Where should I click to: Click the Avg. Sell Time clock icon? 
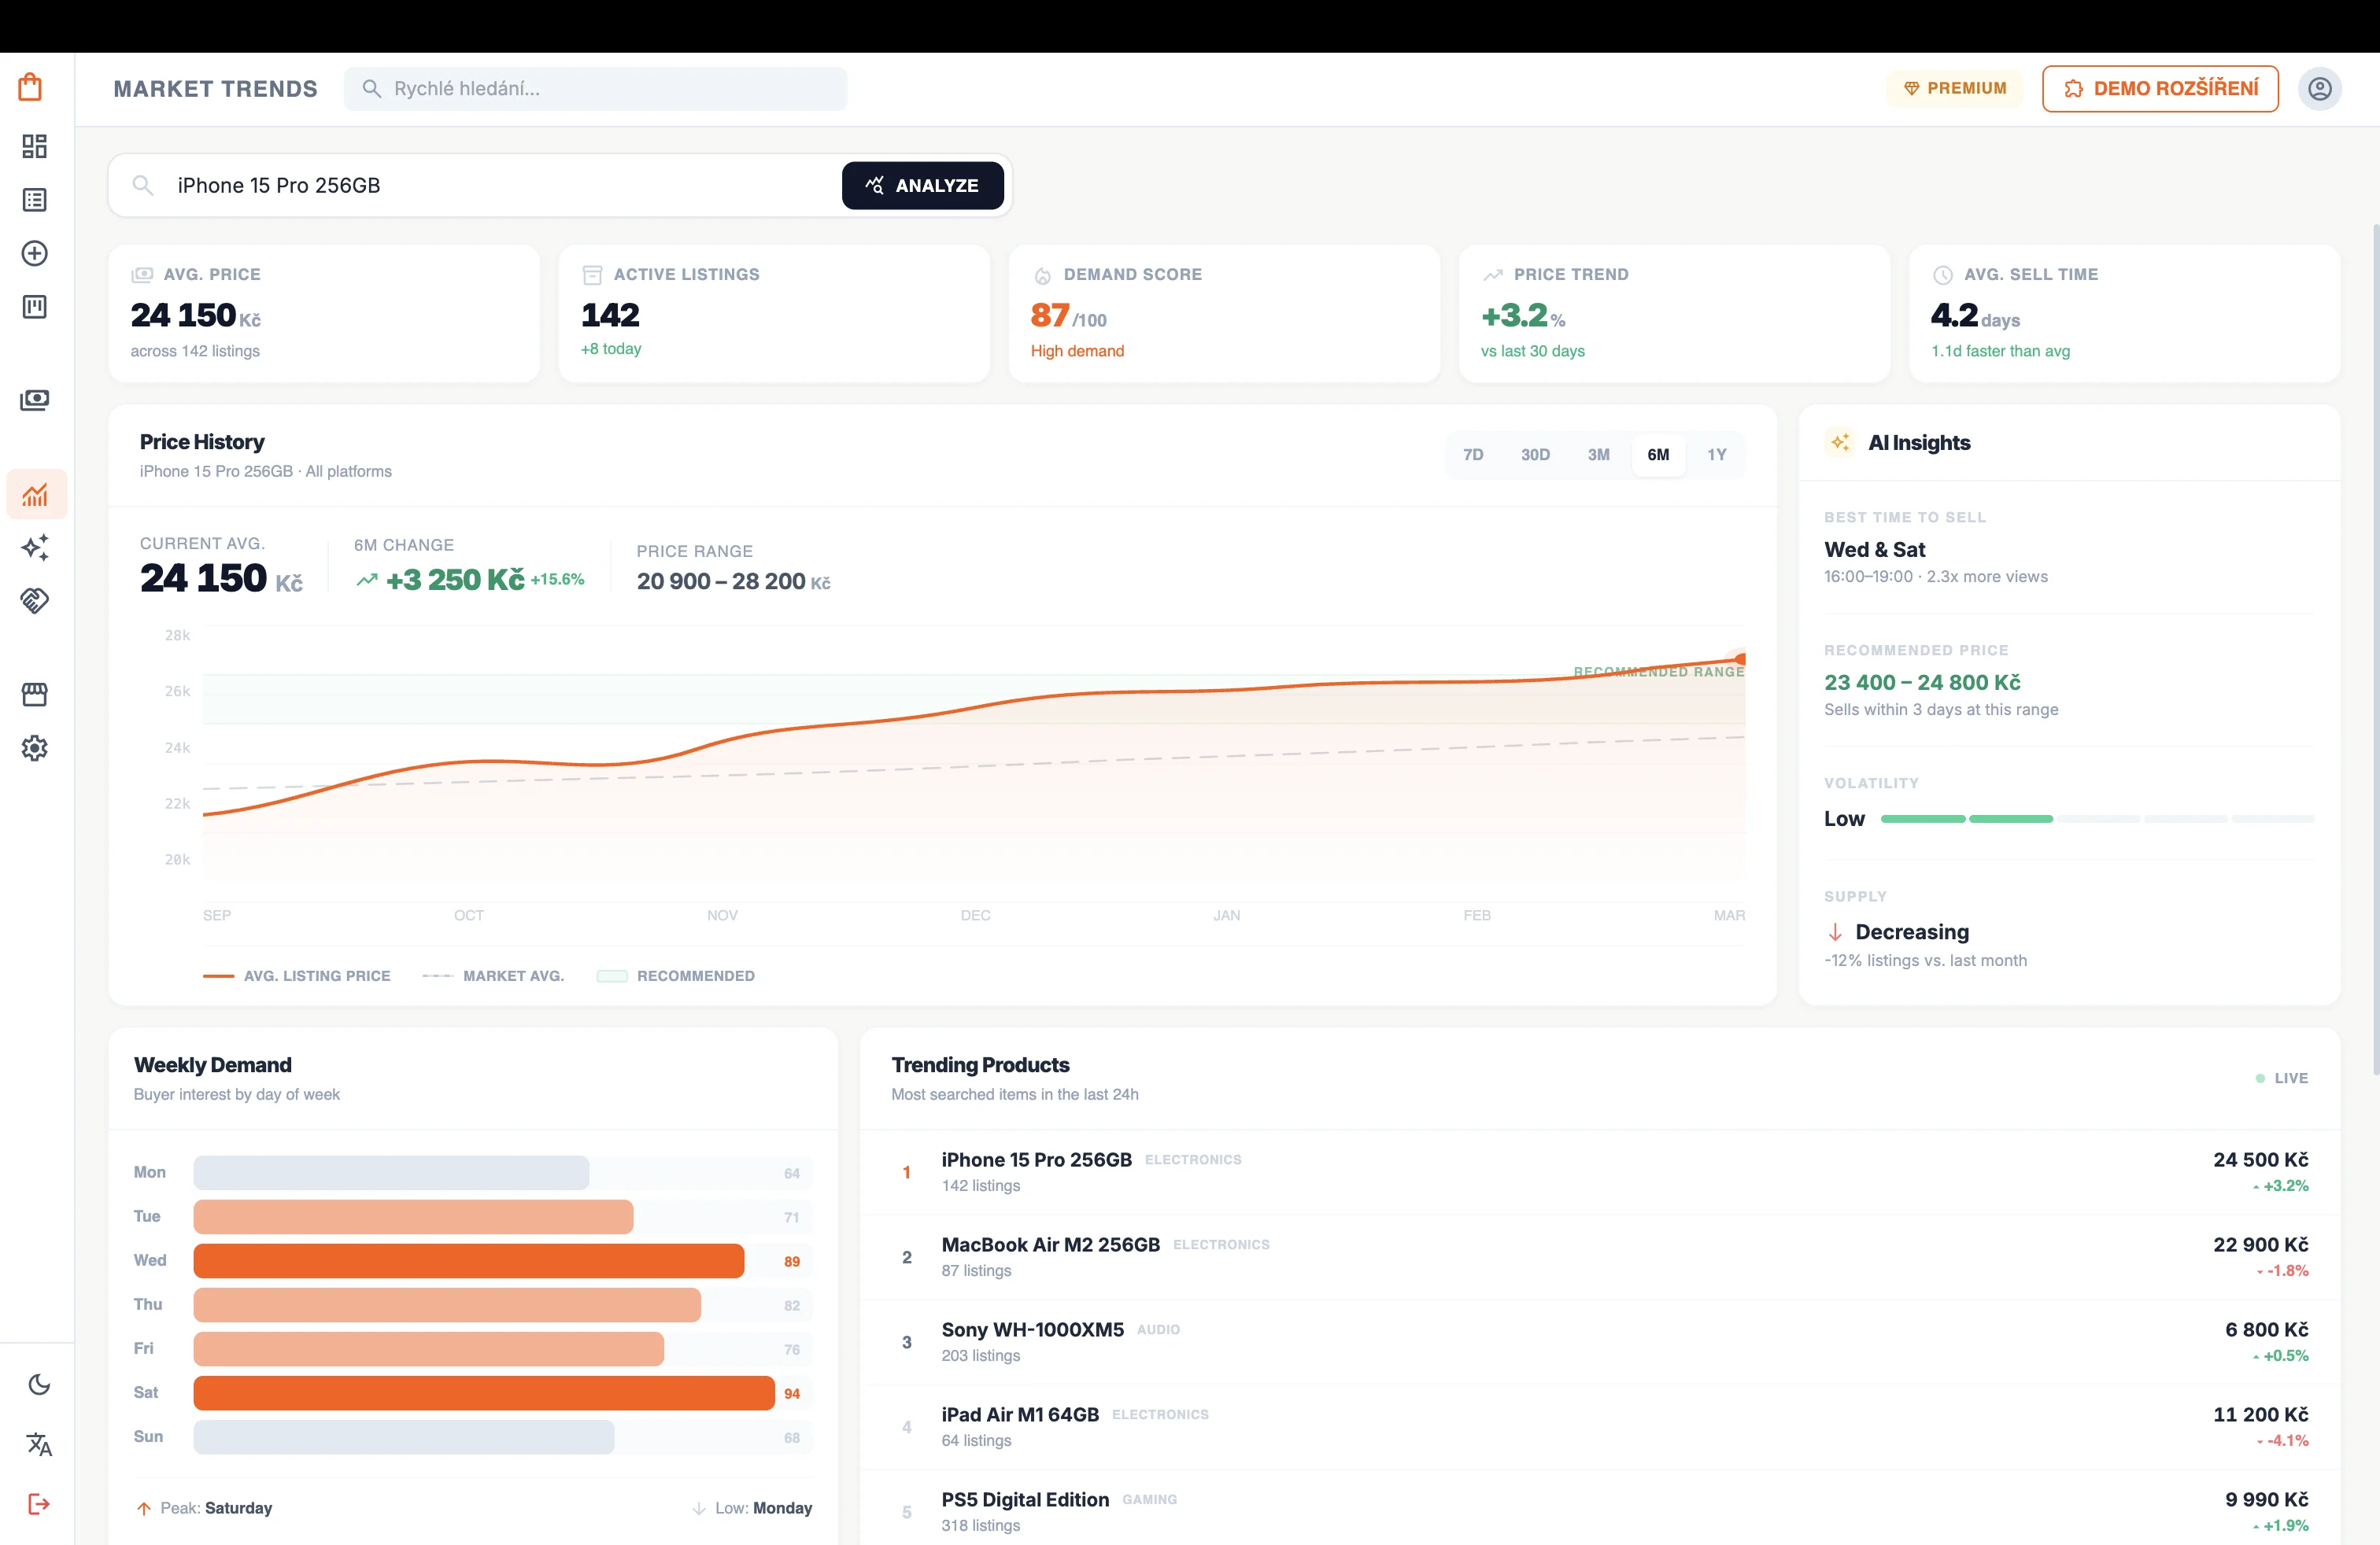click(x=1943, y=275)
